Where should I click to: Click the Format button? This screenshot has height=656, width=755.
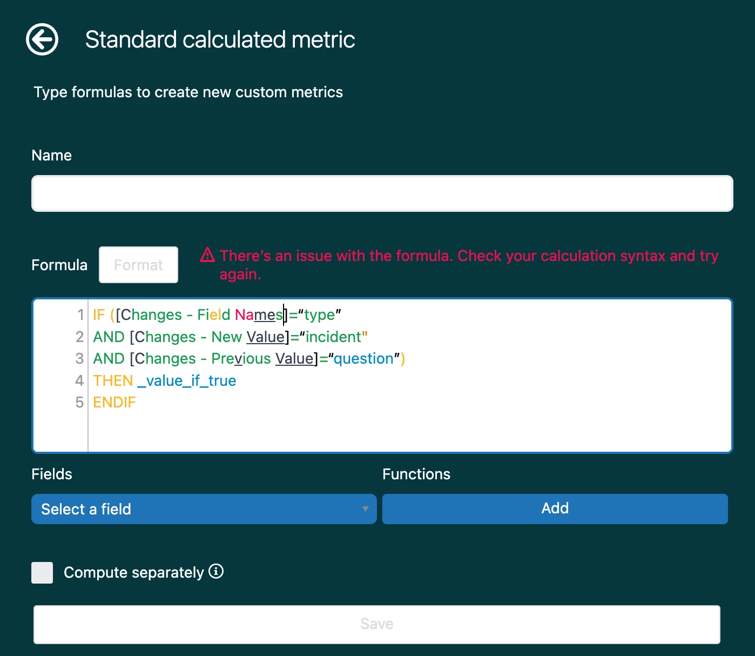138,265
